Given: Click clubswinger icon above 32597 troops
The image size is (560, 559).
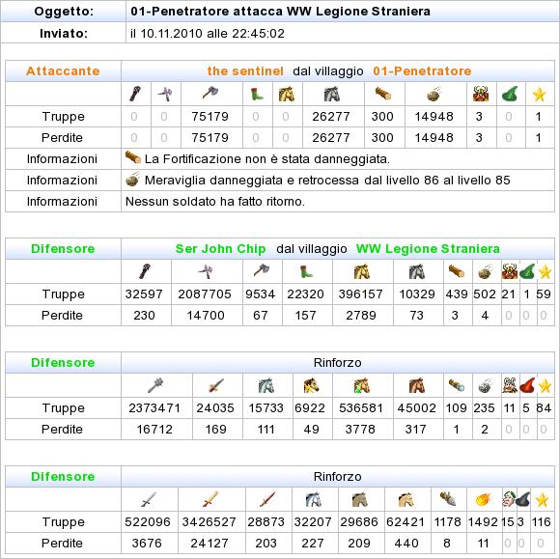Looking at the screenshot, I should 145,271.
